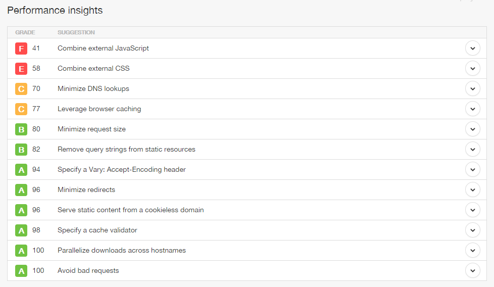Click the A badge for Minimize redirects
494x287 pixels.
coord(21,190)
